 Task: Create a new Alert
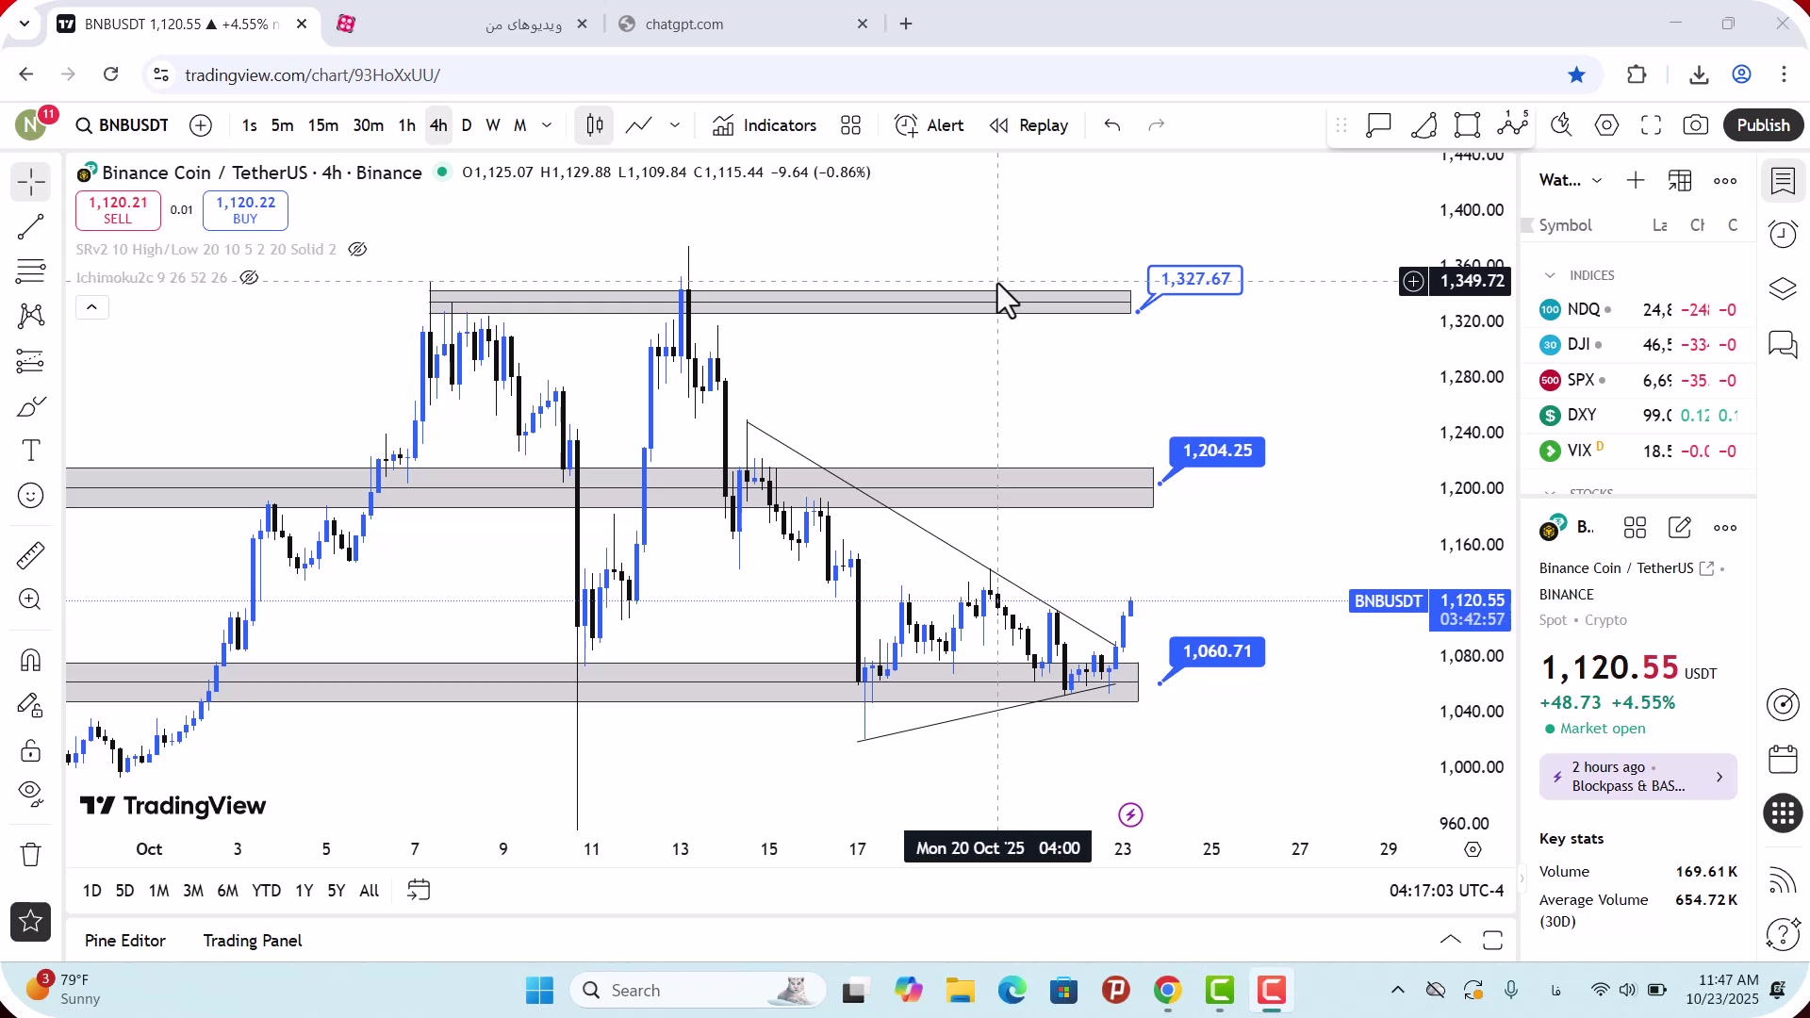pos(929,125)
